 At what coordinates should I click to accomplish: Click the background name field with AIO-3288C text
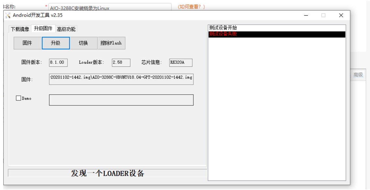click(x=110, y=7)
